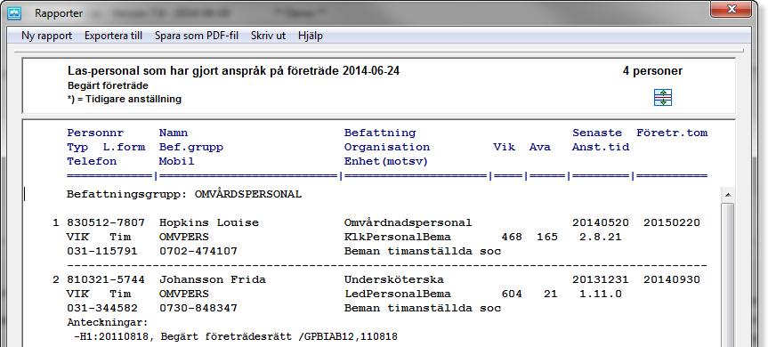The width and height of the screenshot is (768, 347).
Task: Open the Exportera till menu
Action: click(x=113, y=36)
